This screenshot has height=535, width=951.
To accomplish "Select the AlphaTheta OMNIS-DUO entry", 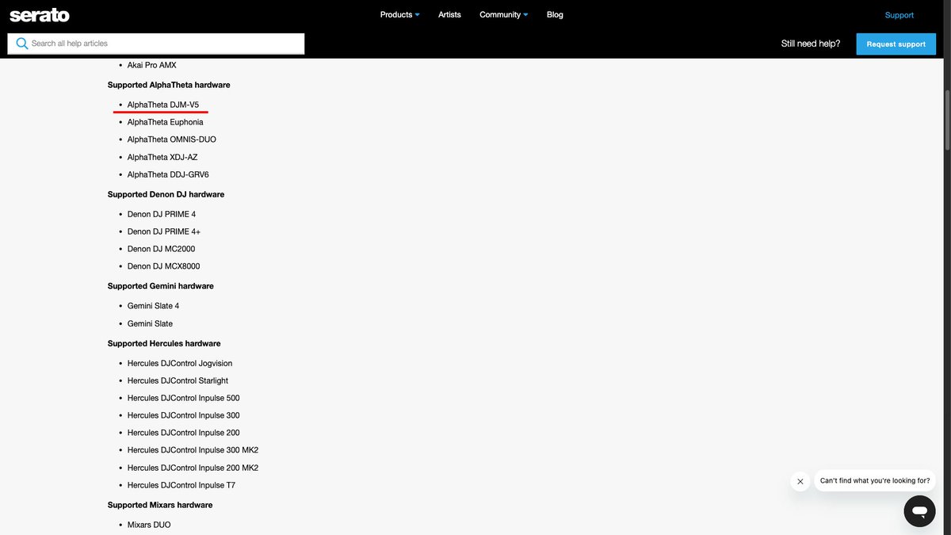I will click(172, 139).
